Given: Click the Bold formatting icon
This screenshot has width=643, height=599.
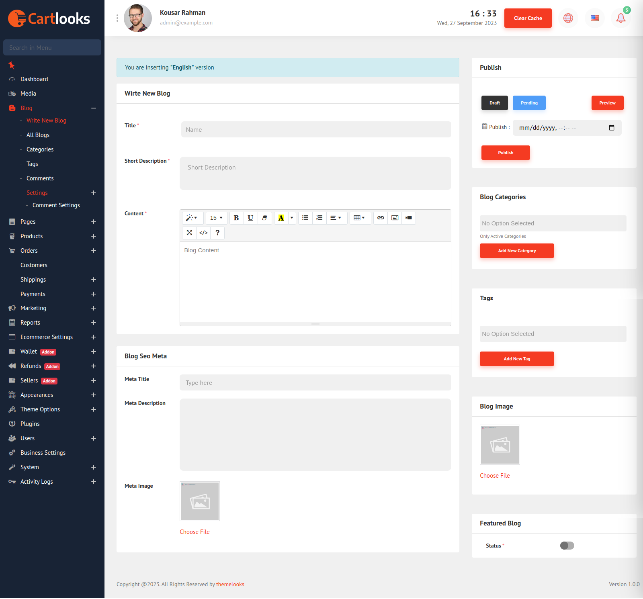Looking at the screenshot, I should coord(236,218).
